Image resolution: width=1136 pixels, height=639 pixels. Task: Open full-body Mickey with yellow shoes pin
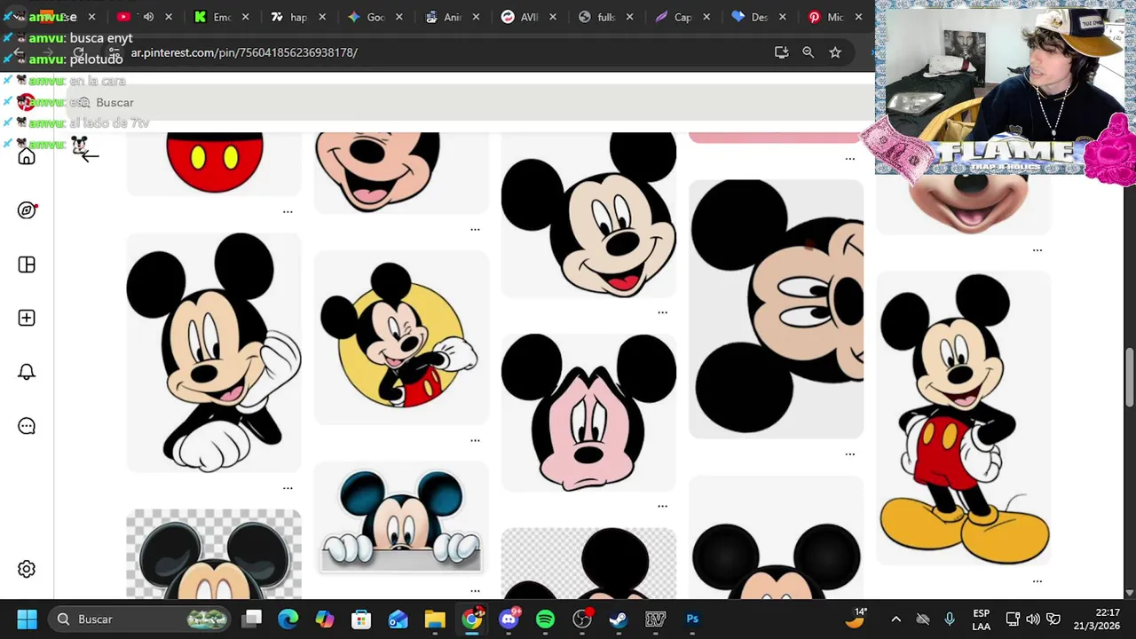pos(963,417)
